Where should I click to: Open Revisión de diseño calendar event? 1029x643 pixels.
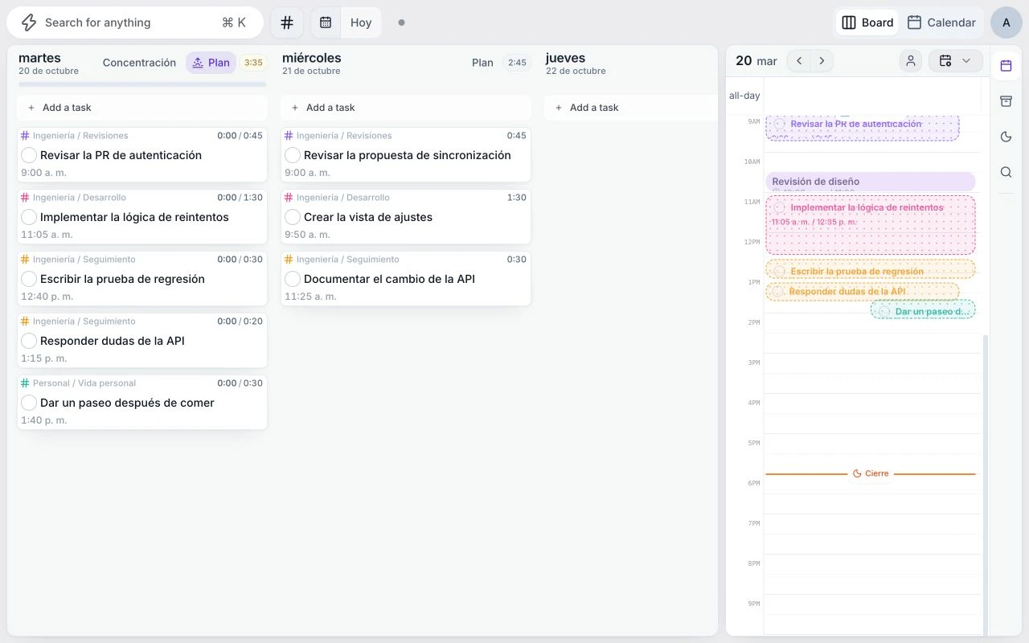click(871, 182)
